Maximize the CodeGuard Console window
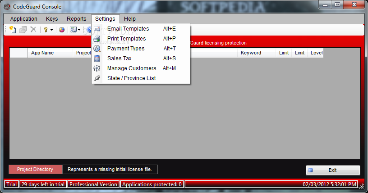The image size is (368, 193). click(x=337, y=4)
